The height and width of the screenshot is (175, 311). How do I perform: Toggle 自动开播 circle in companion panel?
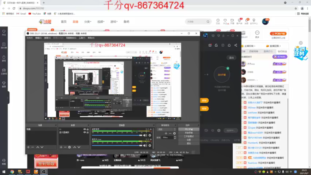(222, 75)
